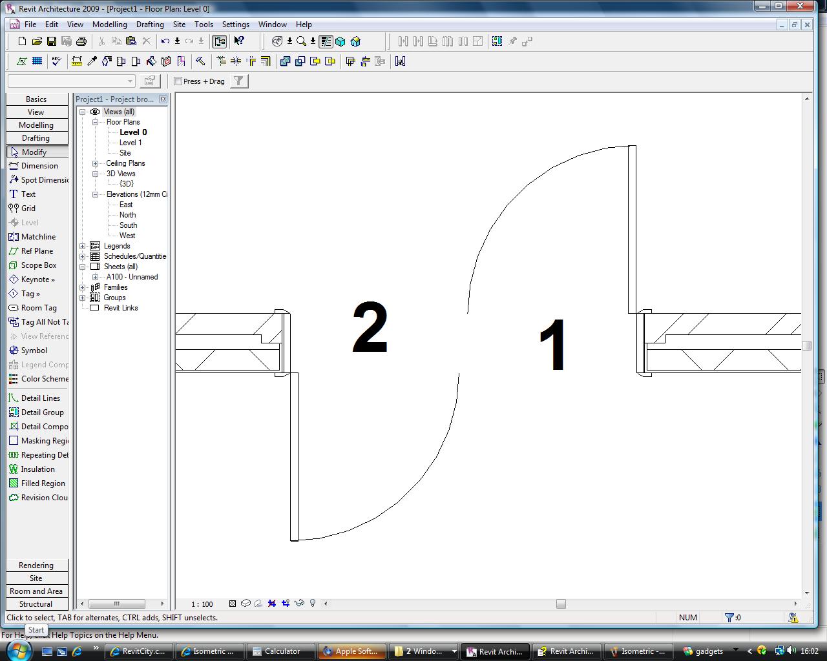Toggle the Thin Lines toolbar icon
This screenshot has height=661, width=827.
click(x=326, y=41)
